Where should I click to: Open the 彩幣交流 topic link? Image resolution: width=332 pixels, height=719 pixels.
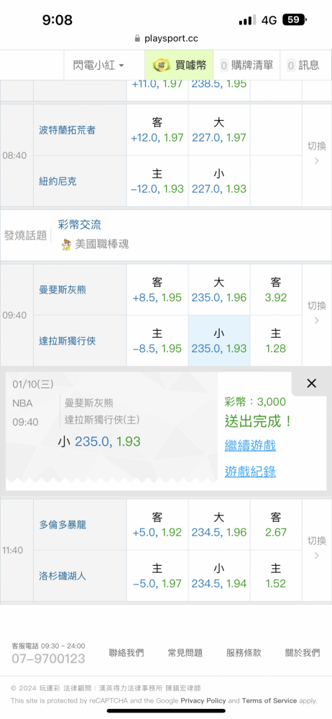(x=80, y=224)
